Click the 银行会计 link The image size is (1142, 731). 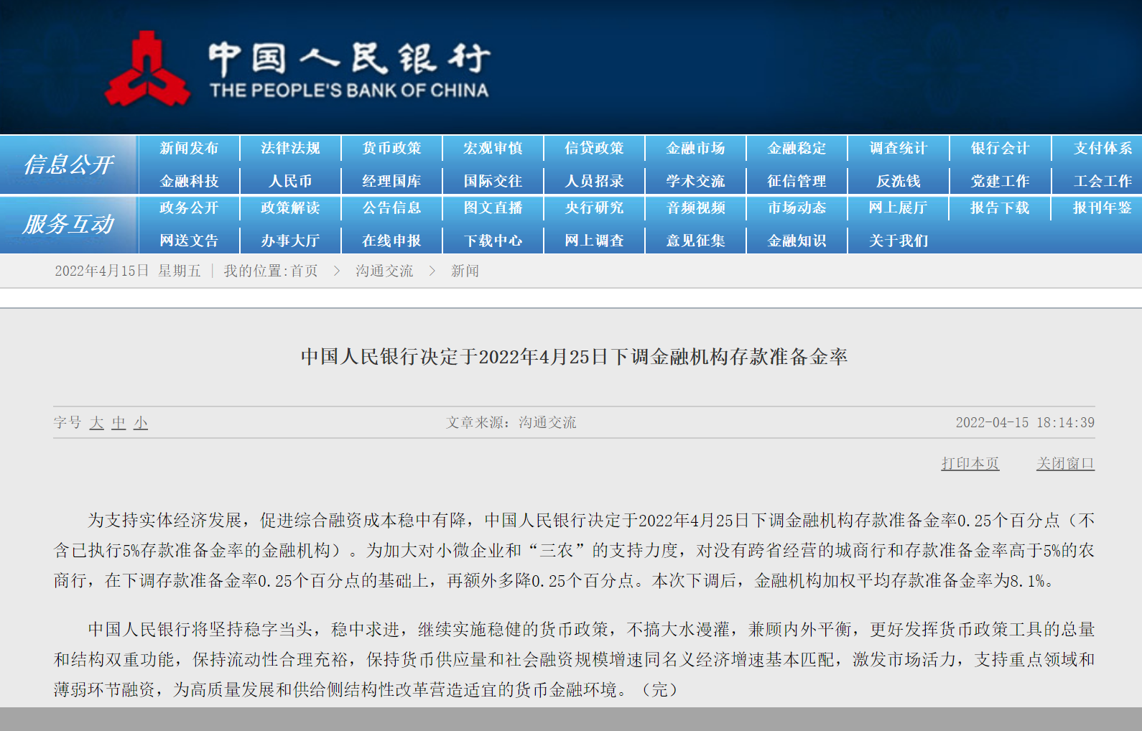pyautogui.click(x=1000, y=148)
